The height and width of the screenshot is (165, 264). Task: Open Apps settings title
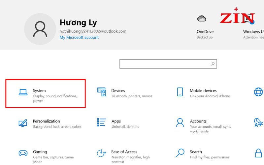click(116, 121)
